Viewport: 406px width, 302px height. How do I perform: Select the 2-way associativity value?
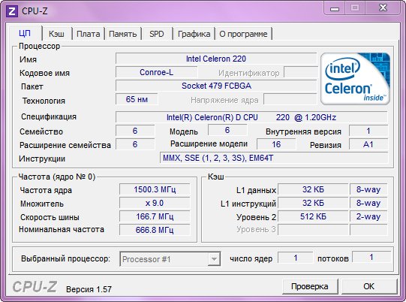click(368, 216)
